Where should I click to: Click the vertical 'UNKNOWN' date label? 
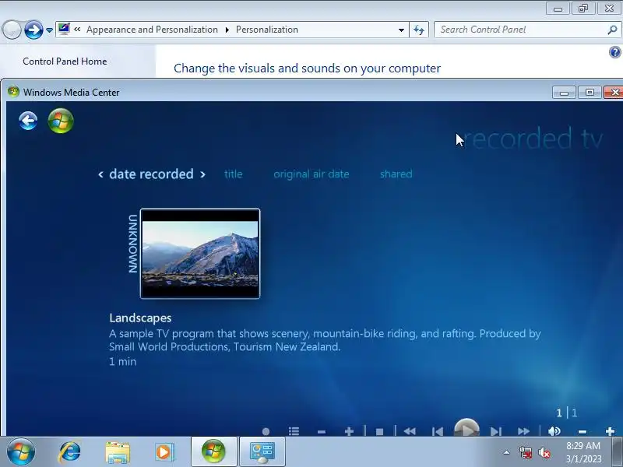pos(132,244)
